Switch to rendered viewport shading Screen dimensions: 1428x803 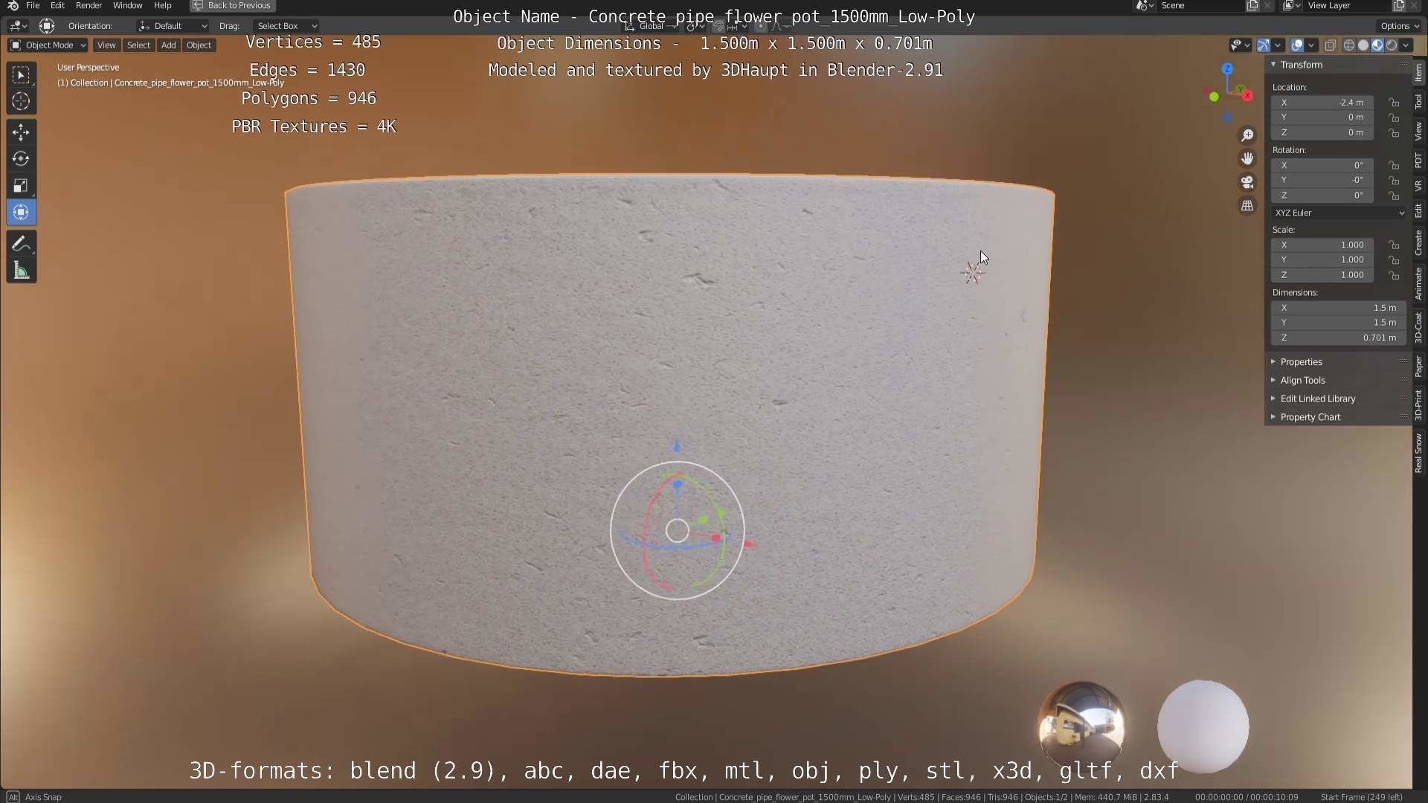point(1392,45)
